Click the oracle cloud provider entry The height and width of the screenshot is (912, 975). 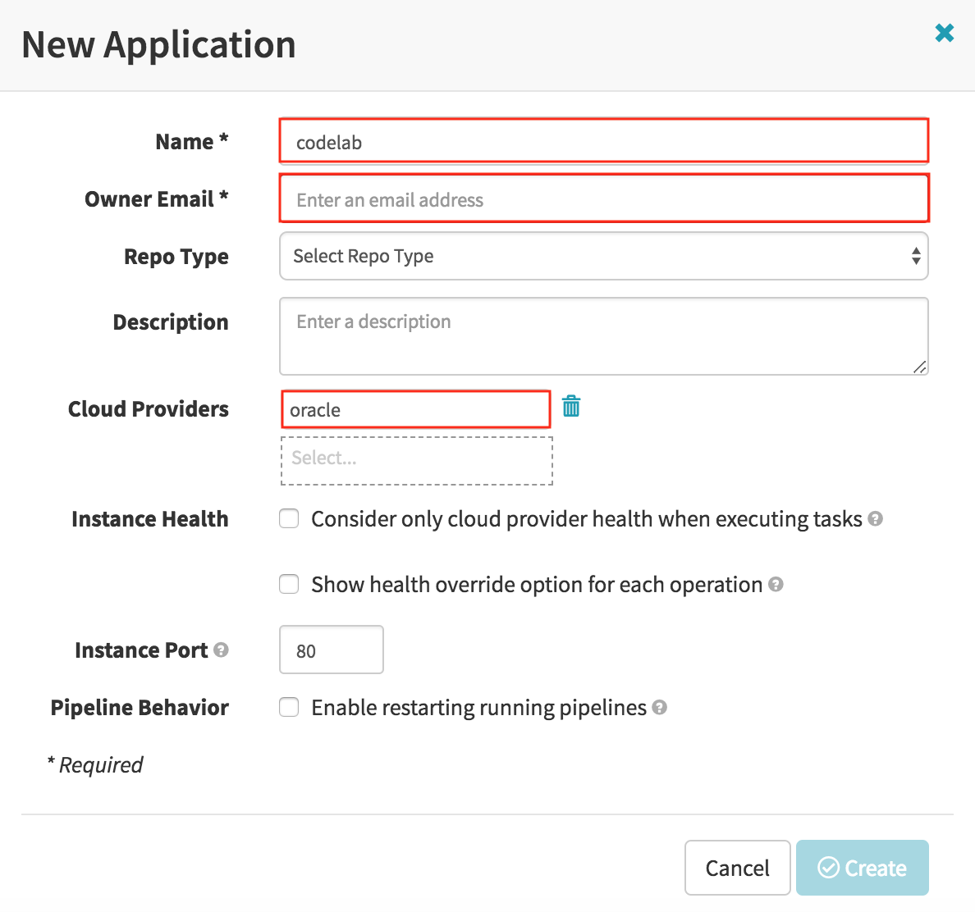(415, 410)
